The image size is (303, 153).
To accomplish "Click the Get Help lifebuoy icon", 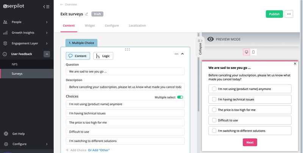I will pyautogui.click(x=6, y=133).
